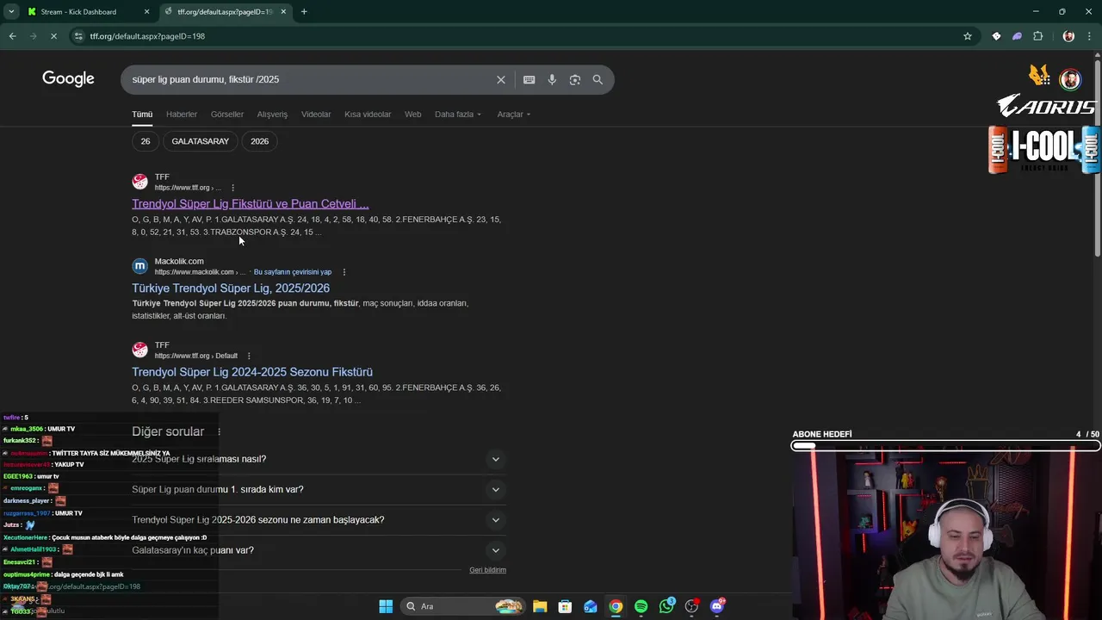Switch to Kısa videolar tab
This screenshot has height=620, width=1102.
click(x=368, y=115)
